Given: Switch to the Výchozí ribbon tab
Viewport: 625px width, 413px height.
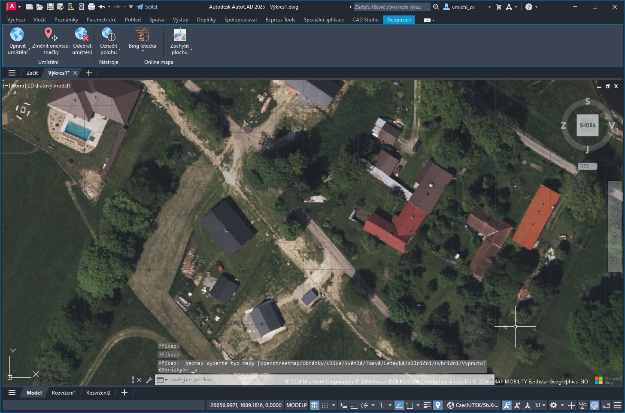Looking at the screenshot, I should (x=16, y=20).
